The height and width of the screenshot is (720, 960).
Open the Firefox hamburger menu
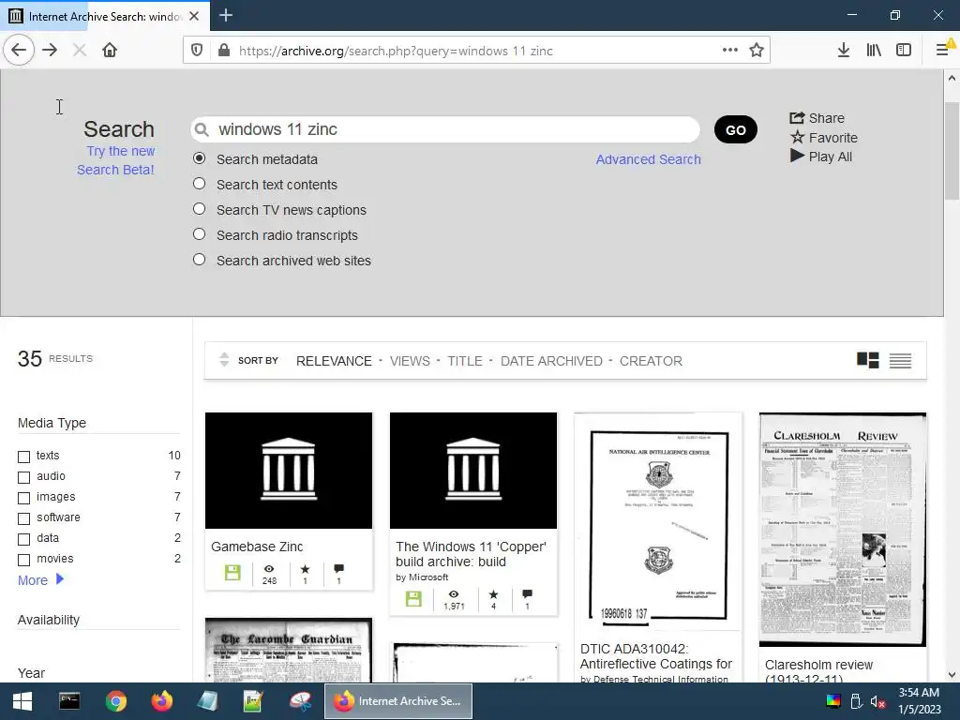click(x=942, y=51)
